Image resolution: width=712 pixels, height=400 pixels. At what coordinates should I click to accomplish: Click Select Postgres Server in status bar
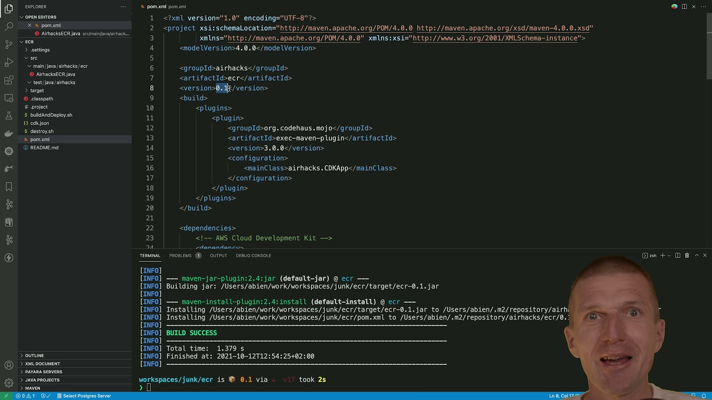(x=87, y=396)
